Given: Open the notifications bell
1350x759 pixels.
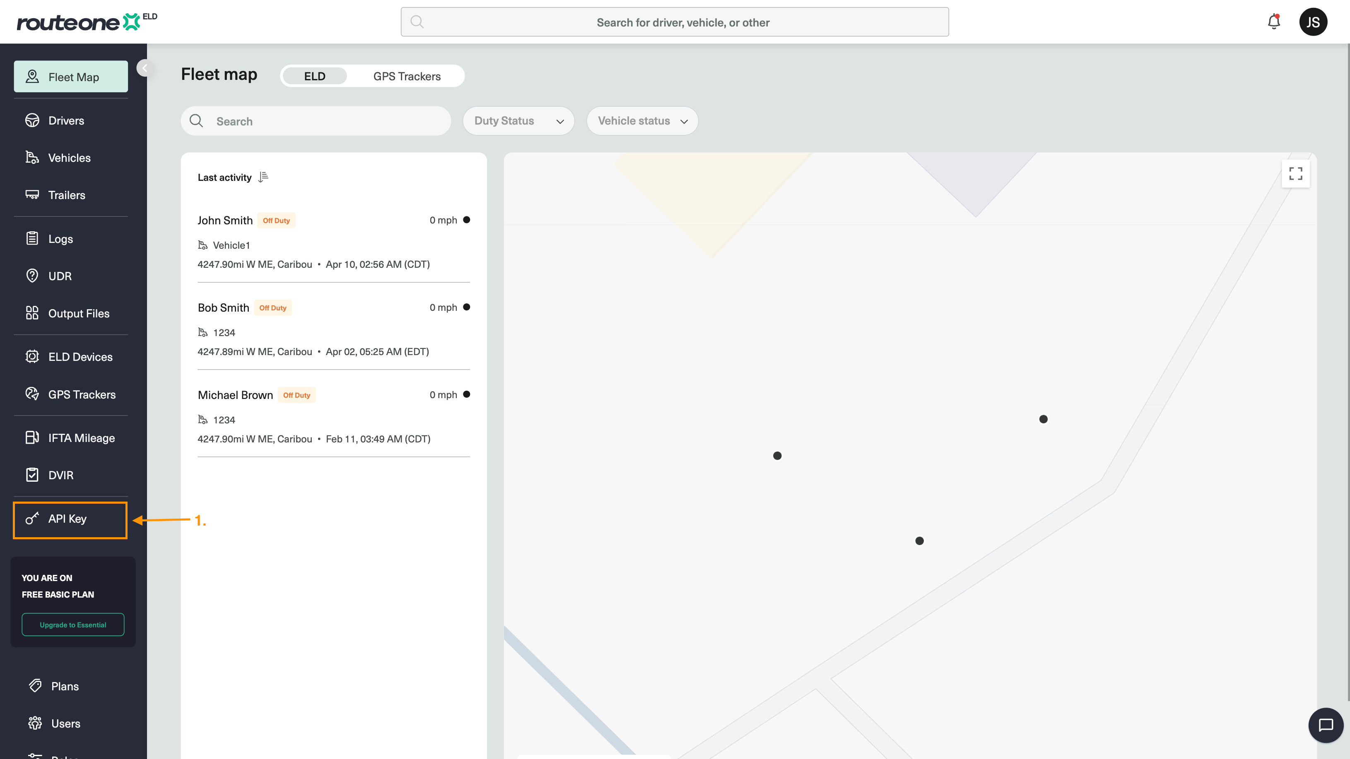Looking at the screenshot, I should point(1273,22).
